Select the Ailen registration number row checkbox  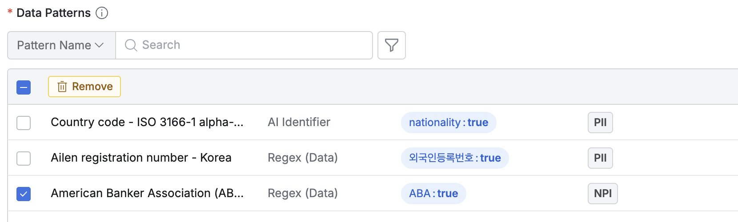pyautogui.click(x=24, y=158)
